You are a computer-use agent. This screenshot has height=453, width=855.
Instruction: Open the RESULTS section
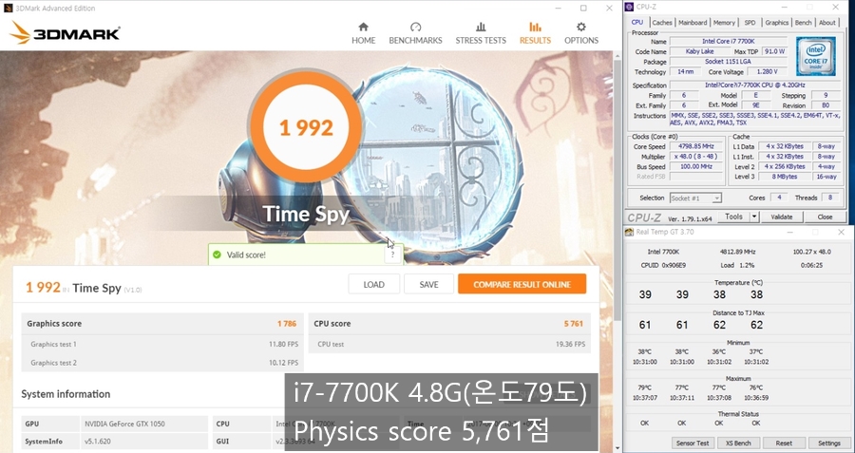click(535, 33)
